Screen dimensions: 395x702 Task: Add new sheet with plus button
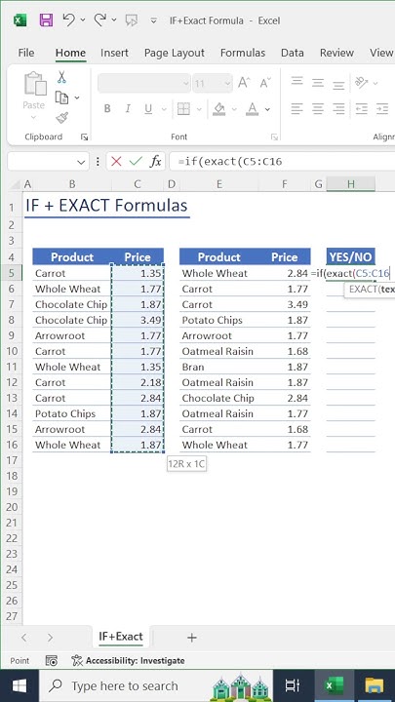192,638
